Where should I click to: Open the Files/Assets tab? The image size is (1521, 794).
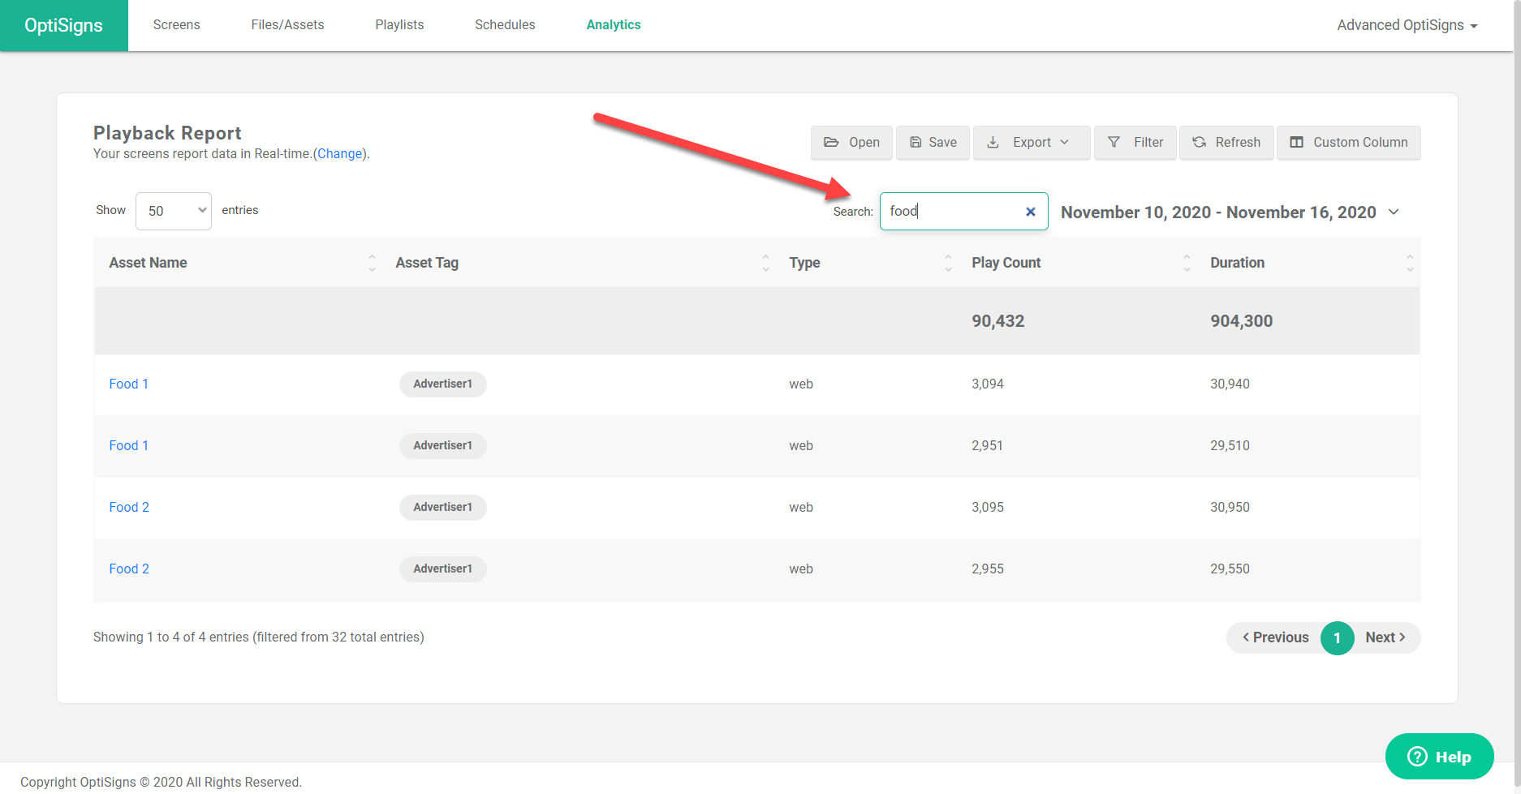click(x=287, y=25)
